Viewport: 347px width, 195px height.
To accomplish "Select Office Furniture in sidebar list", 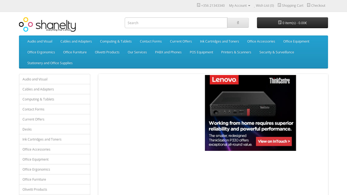I will coord(55,179).
